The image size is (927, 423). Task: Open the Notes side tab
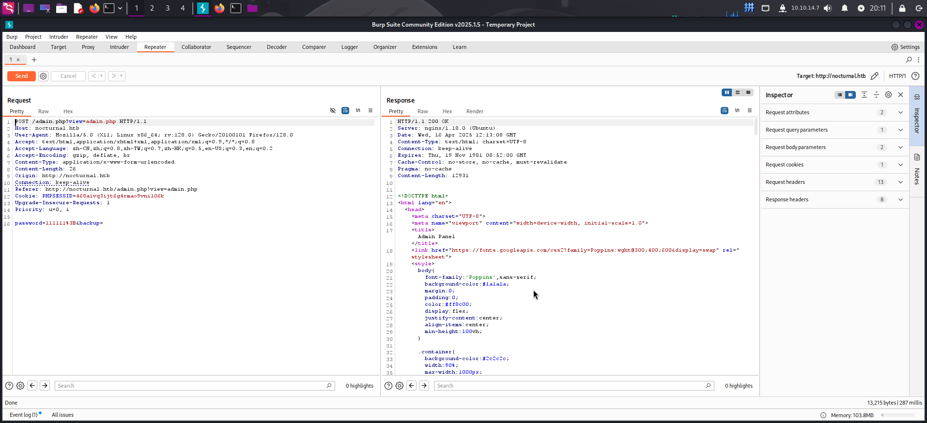pos(917,170)
